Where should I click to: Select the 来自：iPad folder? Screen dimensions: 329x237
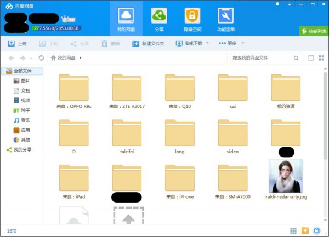click(74, 182)
